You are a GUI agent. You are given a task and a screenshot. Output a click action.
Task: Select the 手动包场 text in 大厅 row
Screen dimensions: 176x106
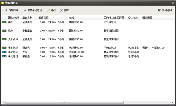point(13,52)
